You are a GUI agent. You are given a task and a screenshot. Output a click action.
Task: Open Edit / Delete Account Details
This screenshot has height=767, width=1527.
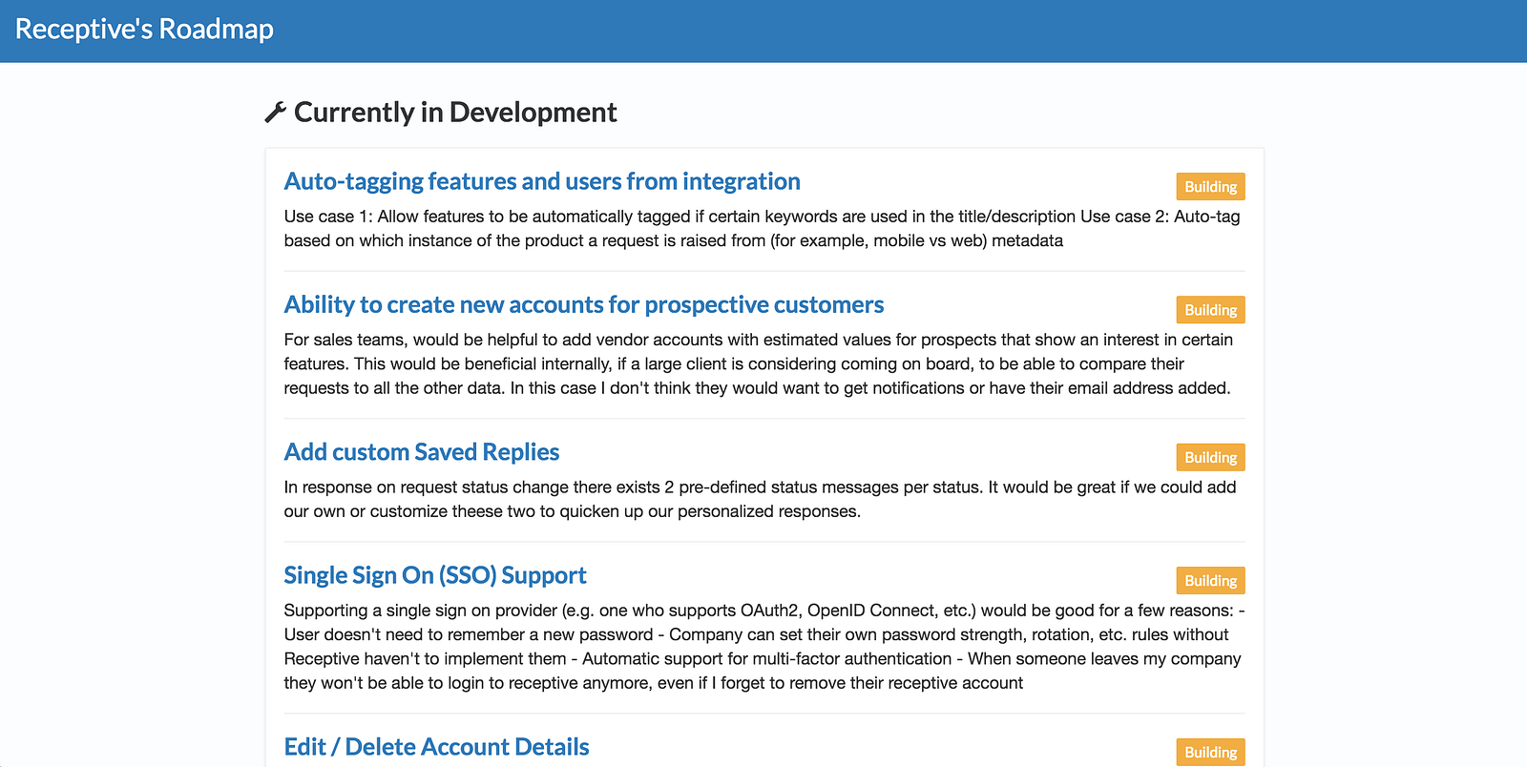pyautogui.click(x=437, y=747)
